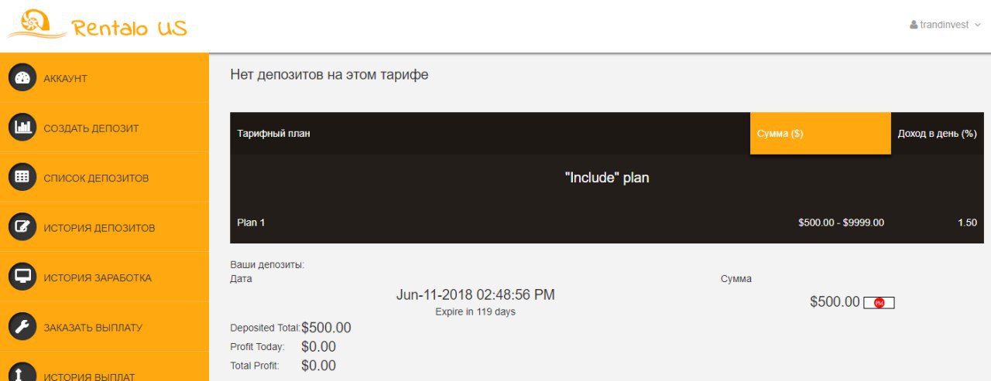Click the Сумма ($) column header
The height and width of the screenshot is (381, 991).
point(821,134)
